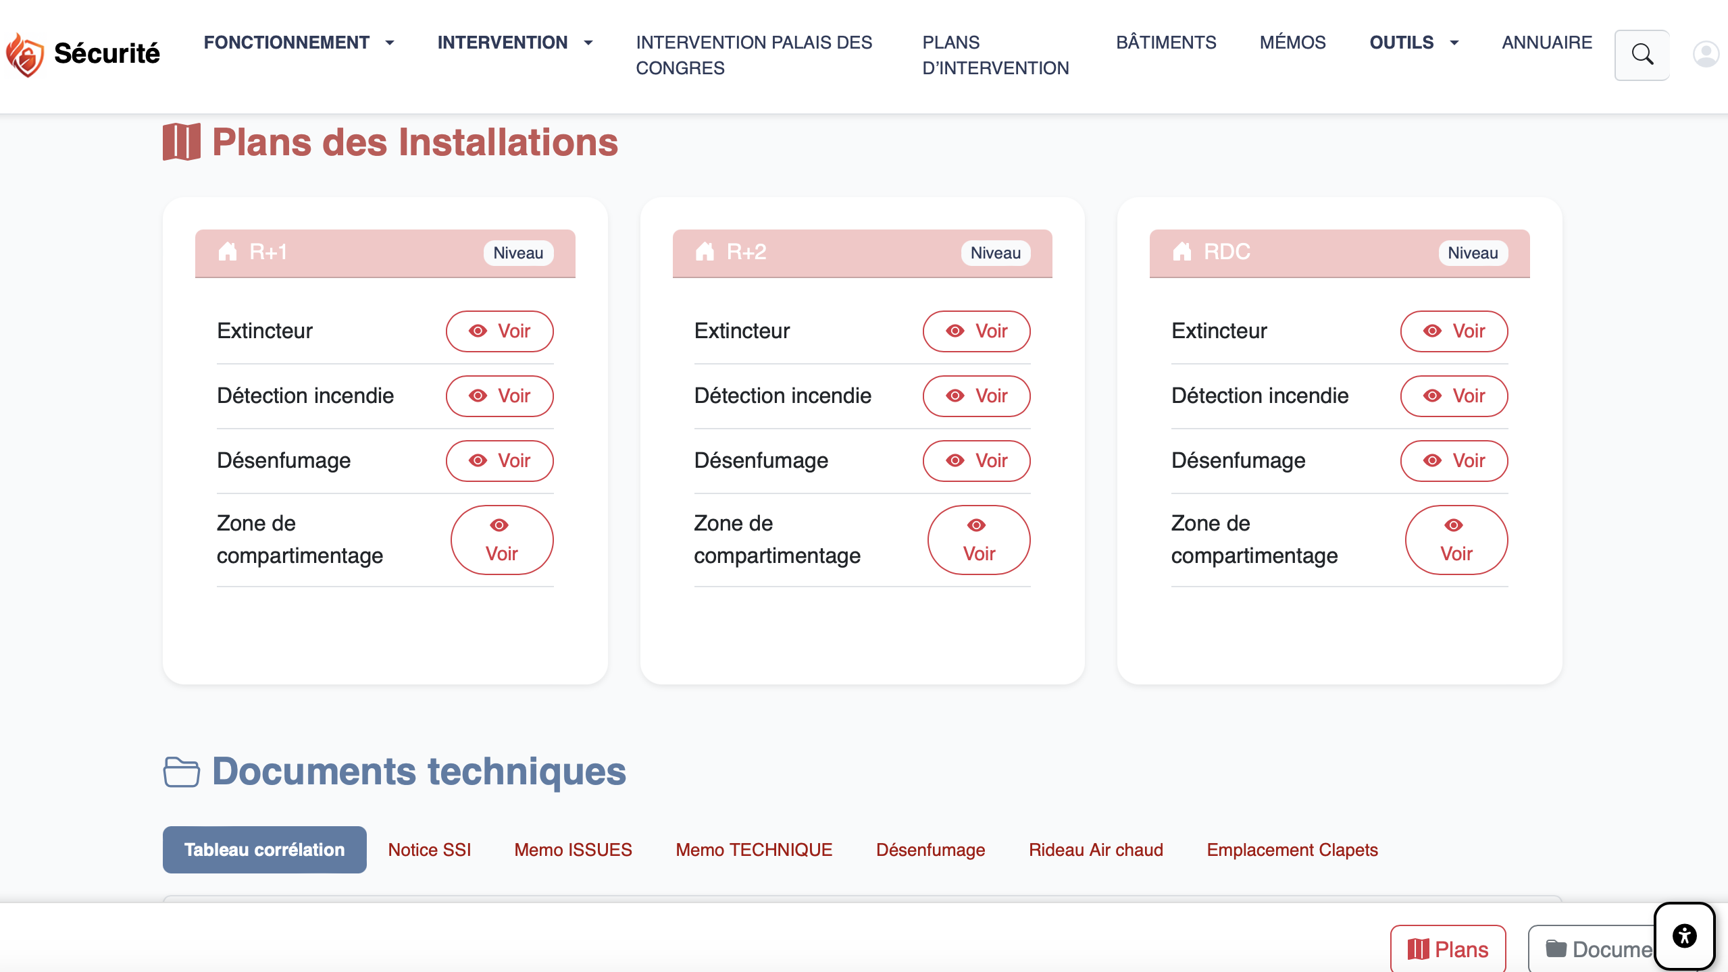Expand the FONCTIONNEMENT dropdown menu
This screenshot has width=1728, height=972.
tap(299, 43)
